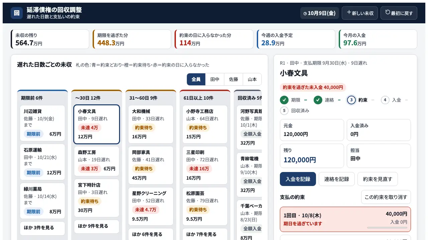Click the 今月の入金 97.6万円 card
Viewport: 428px width, 240px height.
point(378,39)
